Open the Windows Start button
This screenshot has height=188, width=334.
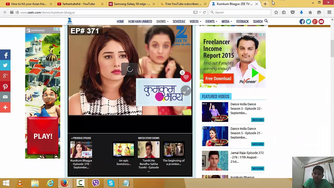(6, 183)
